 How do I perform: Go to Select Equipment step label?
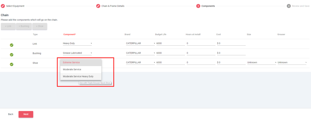pyautogui.click(x=15, y=6)
